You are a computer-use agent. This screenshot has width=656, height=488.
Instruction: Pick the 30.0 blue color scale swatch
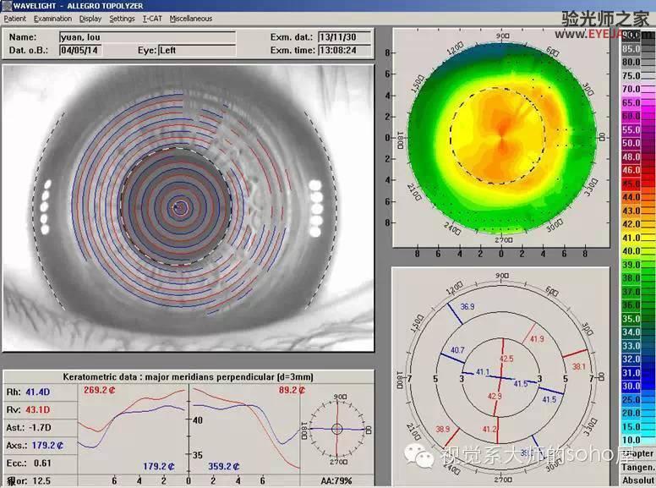pos(638,387)
